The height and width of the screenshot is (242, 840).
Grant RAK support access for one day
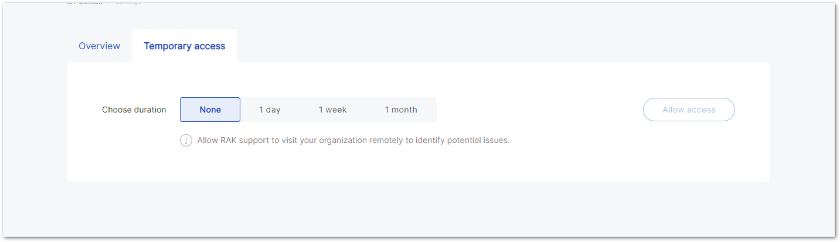(x=270, y=110)
